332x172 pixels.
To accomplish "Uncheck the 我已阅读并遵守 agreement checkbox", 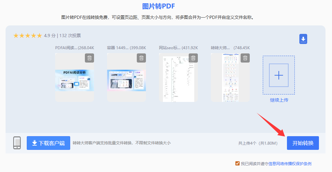I will (237, 164).
